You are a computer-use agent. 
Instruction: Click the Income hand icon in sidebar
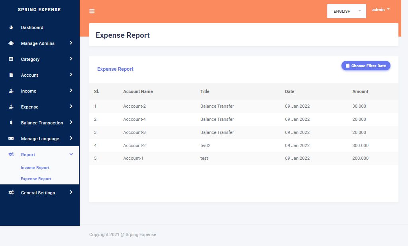pos(11,91)
